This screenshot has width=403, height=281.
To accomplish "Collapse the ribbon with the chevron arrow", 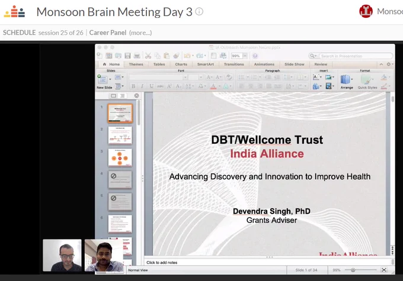I will pos(382,64).
